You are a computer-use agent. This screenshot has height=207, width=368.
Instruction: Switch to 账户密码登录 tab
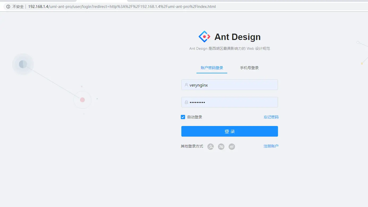pos(212,68)
